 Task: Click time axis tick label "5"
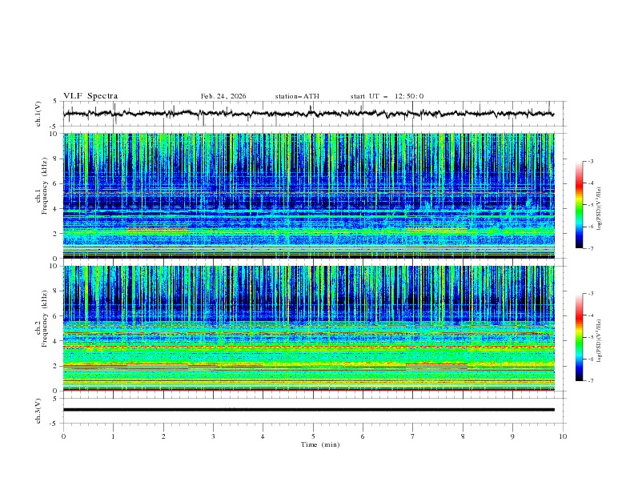point(313,436)
